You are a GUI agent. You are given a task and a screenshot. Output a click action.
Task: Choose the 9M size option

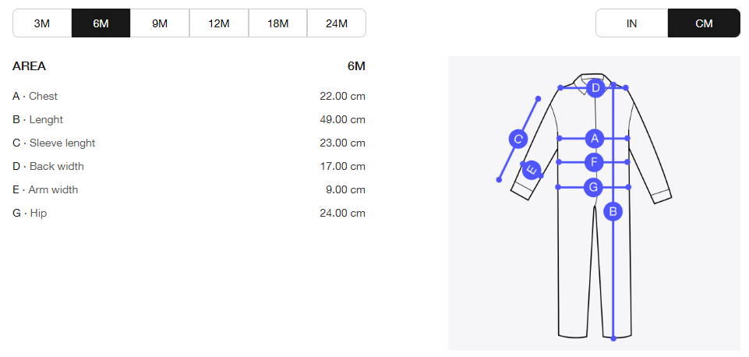[x=160, y=23]
